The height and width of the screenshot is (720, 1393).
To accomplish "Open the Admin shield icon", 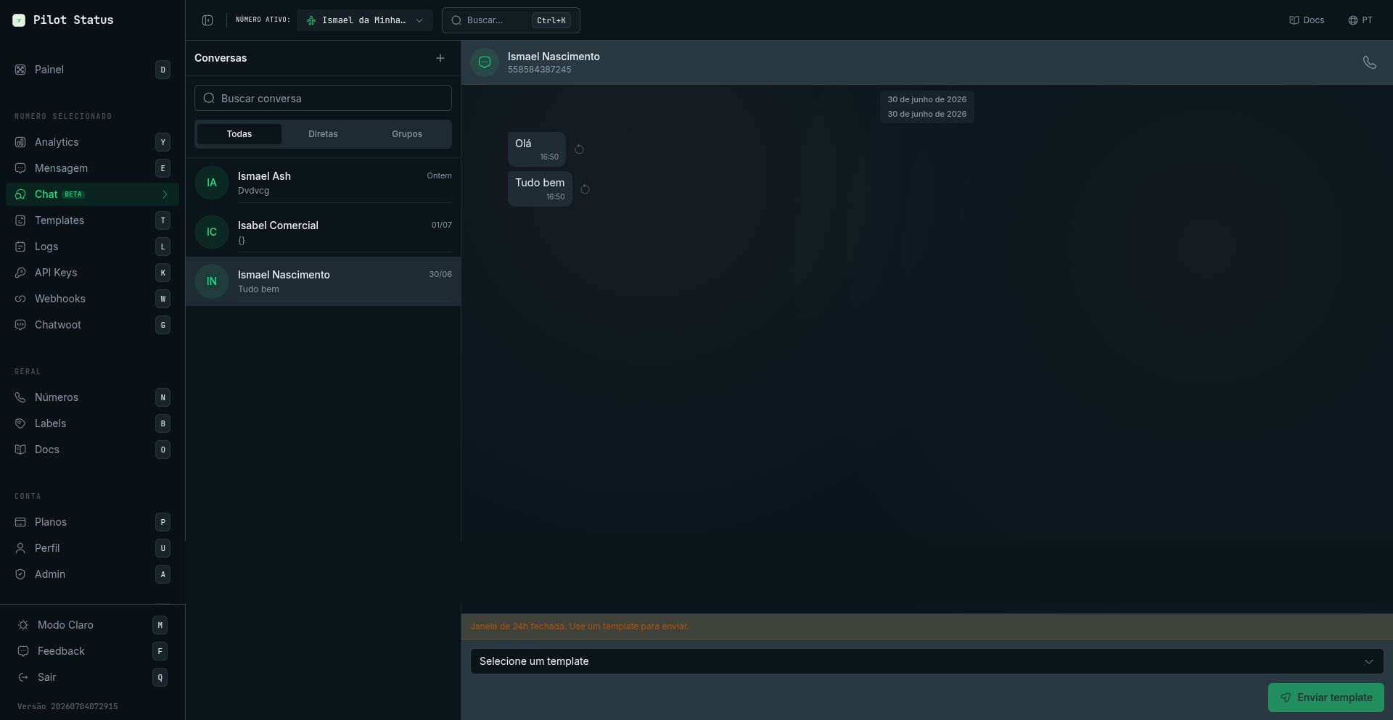I will pos(20,574).
